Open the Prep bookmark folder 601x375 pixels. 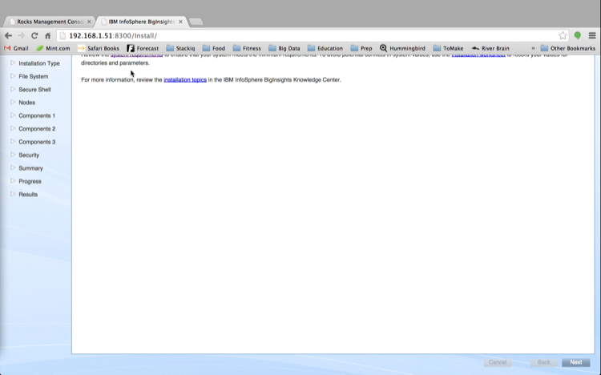[361, 48]
